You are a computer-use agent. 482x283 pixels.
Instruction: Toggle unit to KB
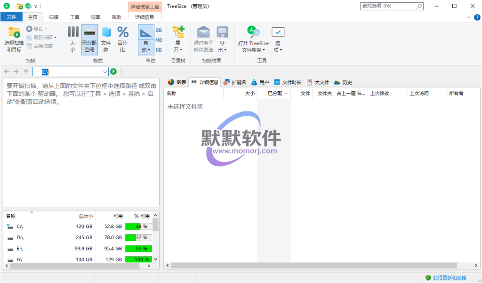click(x=159, y=50)
